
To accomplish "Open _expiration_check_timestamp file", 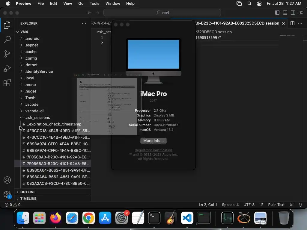I will click(x=52, y=124).
